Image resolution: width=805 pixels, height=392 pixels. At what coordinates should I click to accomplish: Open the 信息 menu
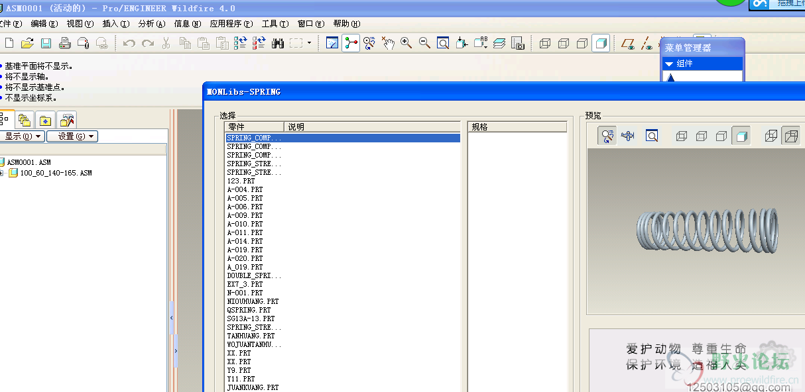click(187, 24)
